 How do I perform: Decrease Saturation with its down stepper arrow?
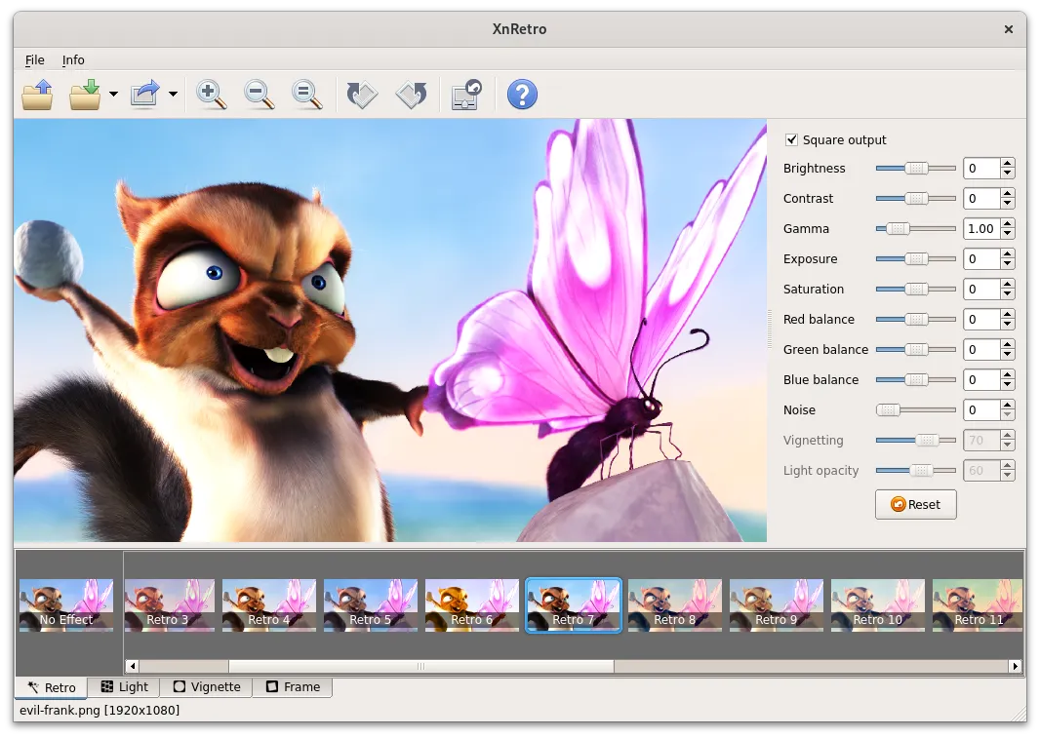(x=1008, y=294)
